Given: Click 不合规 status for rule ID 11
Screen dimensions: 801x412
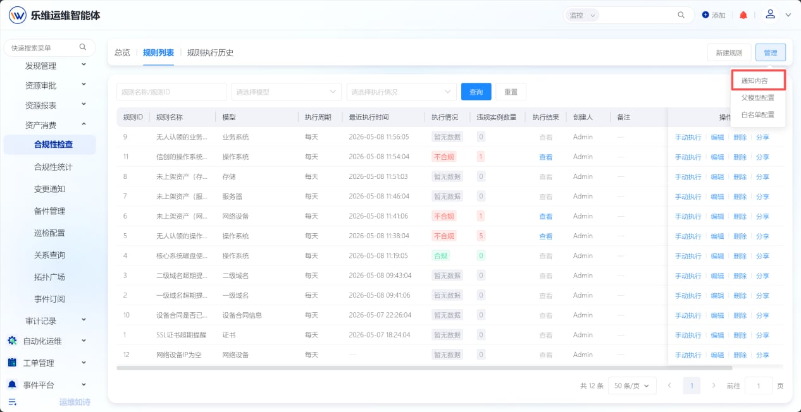Looking at the screenshot, I should point(444,157).
